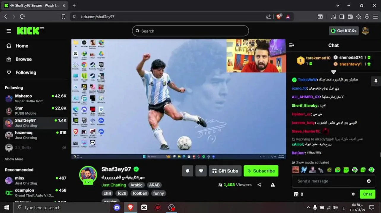Open the Just Chatting category link
The image size is (381, 213).
[x=114, y=185]
